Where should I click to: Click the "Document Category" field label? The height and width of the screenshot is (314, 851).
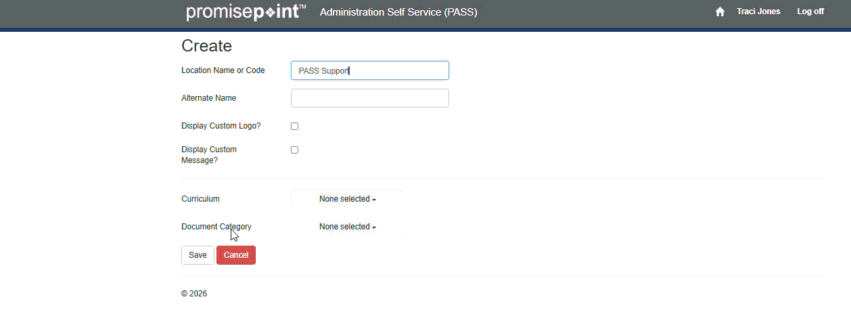click(216, 227)
